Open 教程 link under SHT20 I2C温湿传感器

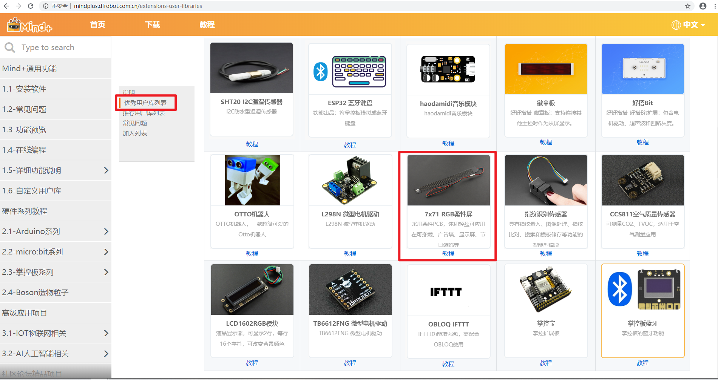coord(252,144)
